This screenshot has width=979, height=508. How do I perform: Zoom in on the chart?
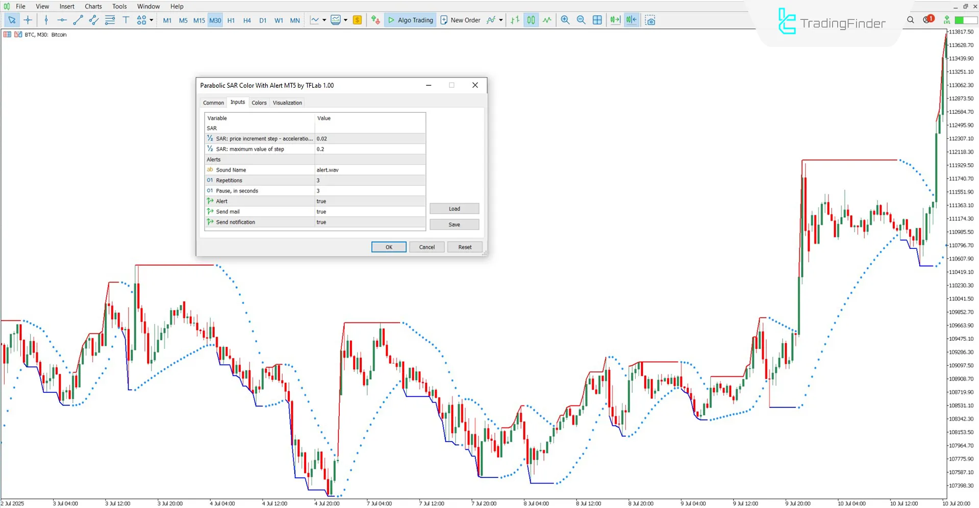click(x=565, y=20)
